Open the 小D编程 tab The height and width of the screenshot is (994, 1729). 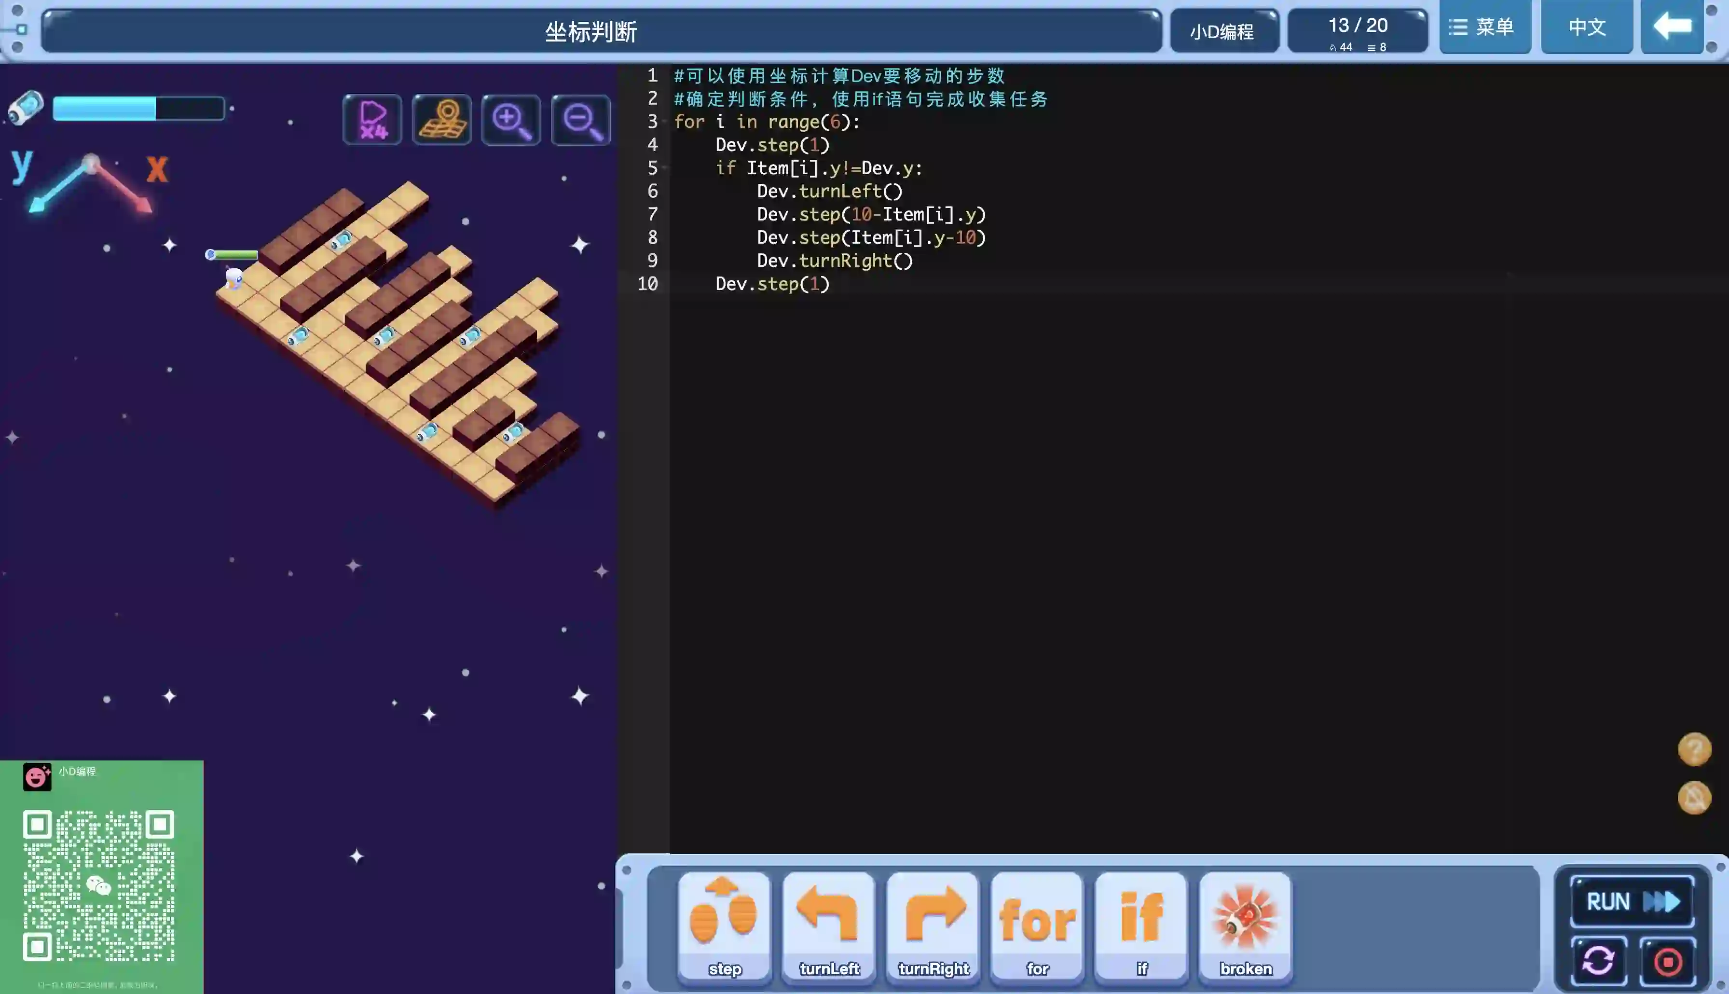(1223, 31)
